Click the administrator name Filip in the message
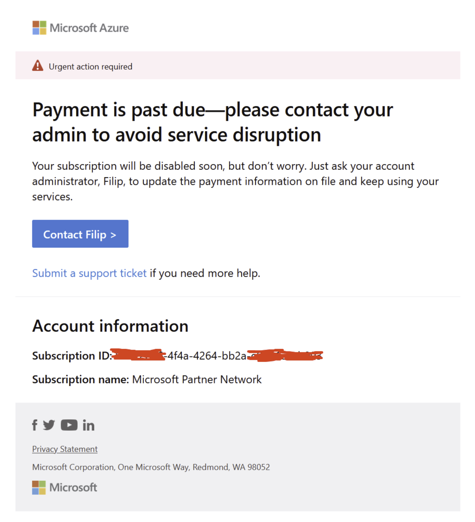Screen dimensions: 475x522 pyautogui.click(x=113, y=181)
